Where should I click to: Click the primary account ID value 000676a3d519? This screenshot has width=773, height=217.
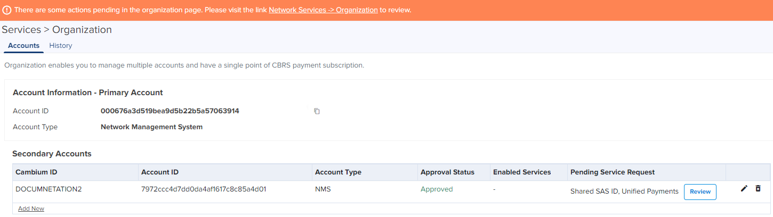coord(170,111)
